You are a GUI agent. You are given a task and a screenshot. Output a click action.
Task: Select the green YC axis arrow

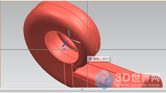pos(69,33)
